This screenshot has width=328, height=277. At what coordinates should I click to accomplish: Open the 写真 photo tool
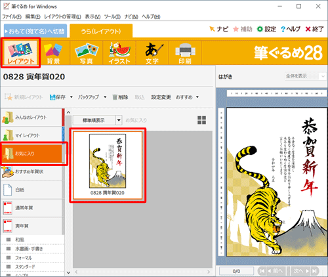pyautogui.click(x=86, y=53)
